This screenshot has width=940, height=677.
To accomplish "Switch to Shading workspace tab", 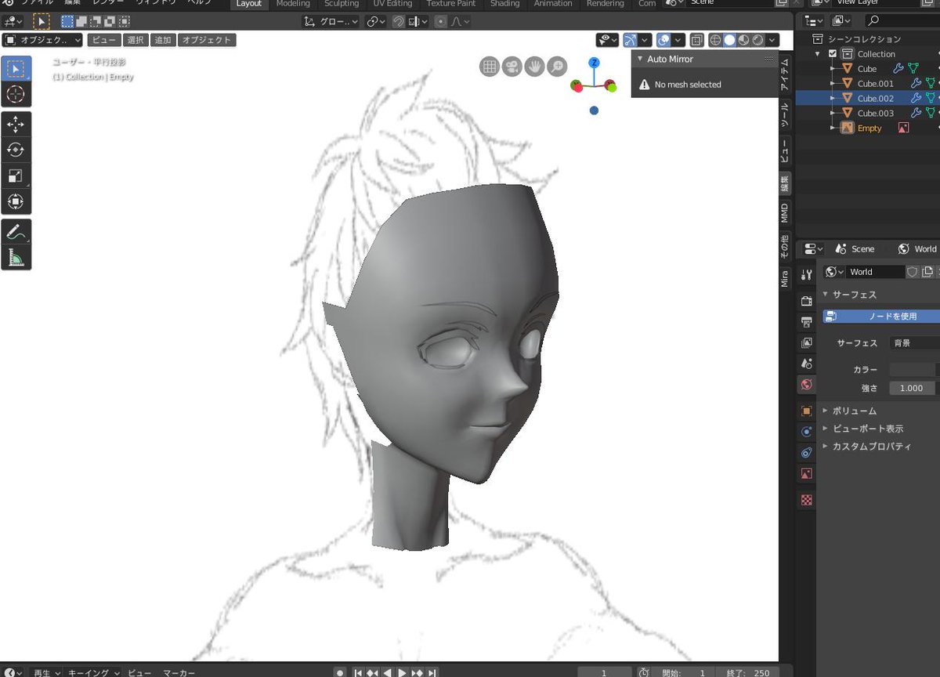I will click(x=504, y=4).
